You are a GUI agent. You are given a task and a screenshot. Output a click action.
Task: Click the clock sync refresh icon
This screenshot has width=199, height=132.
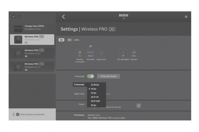pos(138,106)
